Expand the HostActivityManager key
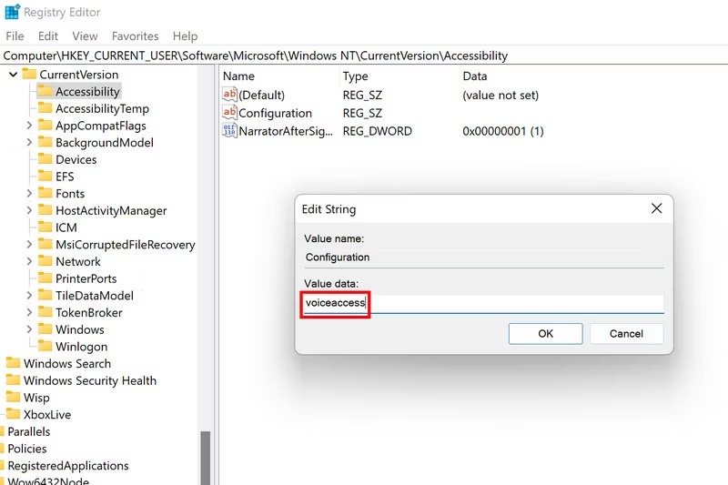The image size is (728, 485). tap(29, 210)
